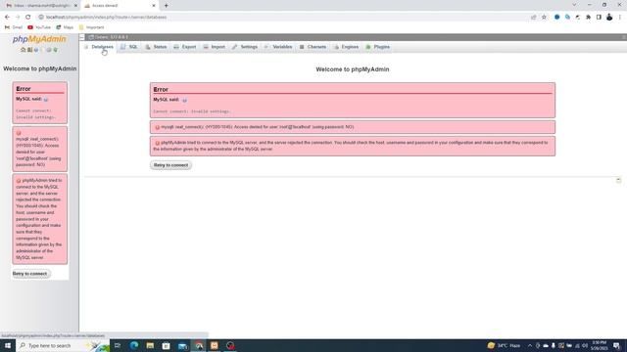
Task: Click Retry to connect in the left sidebar
Action: point(30,274)
